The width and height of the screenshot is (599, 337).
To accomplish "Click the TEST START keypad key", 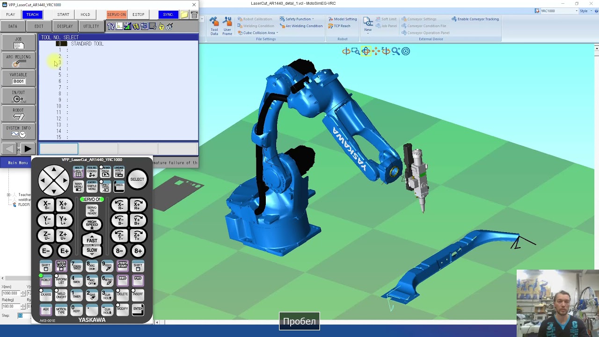I will point(123,266).
